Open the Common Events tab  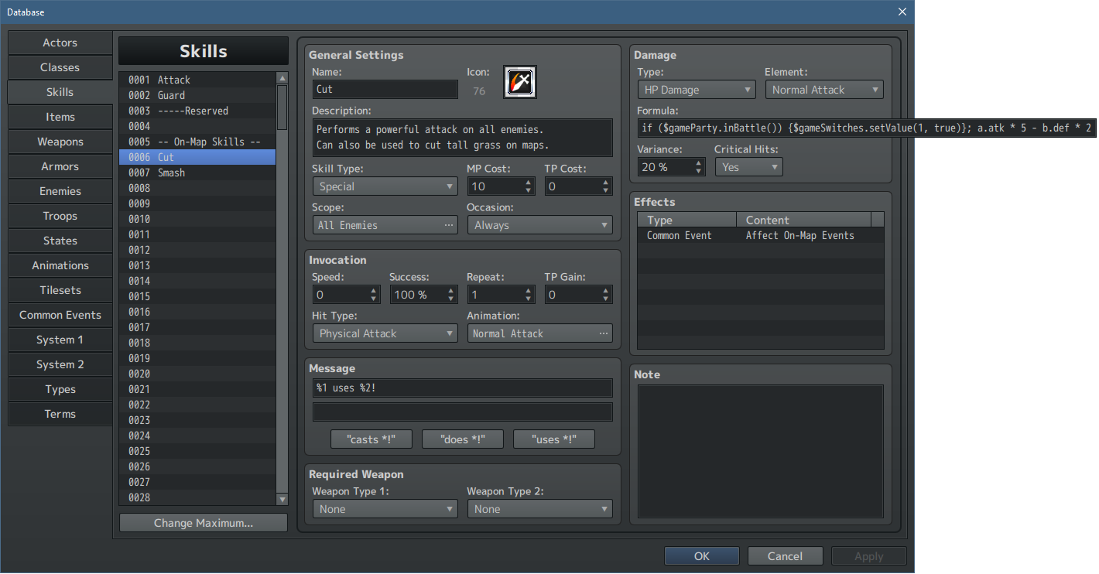(x=60, y=315)
